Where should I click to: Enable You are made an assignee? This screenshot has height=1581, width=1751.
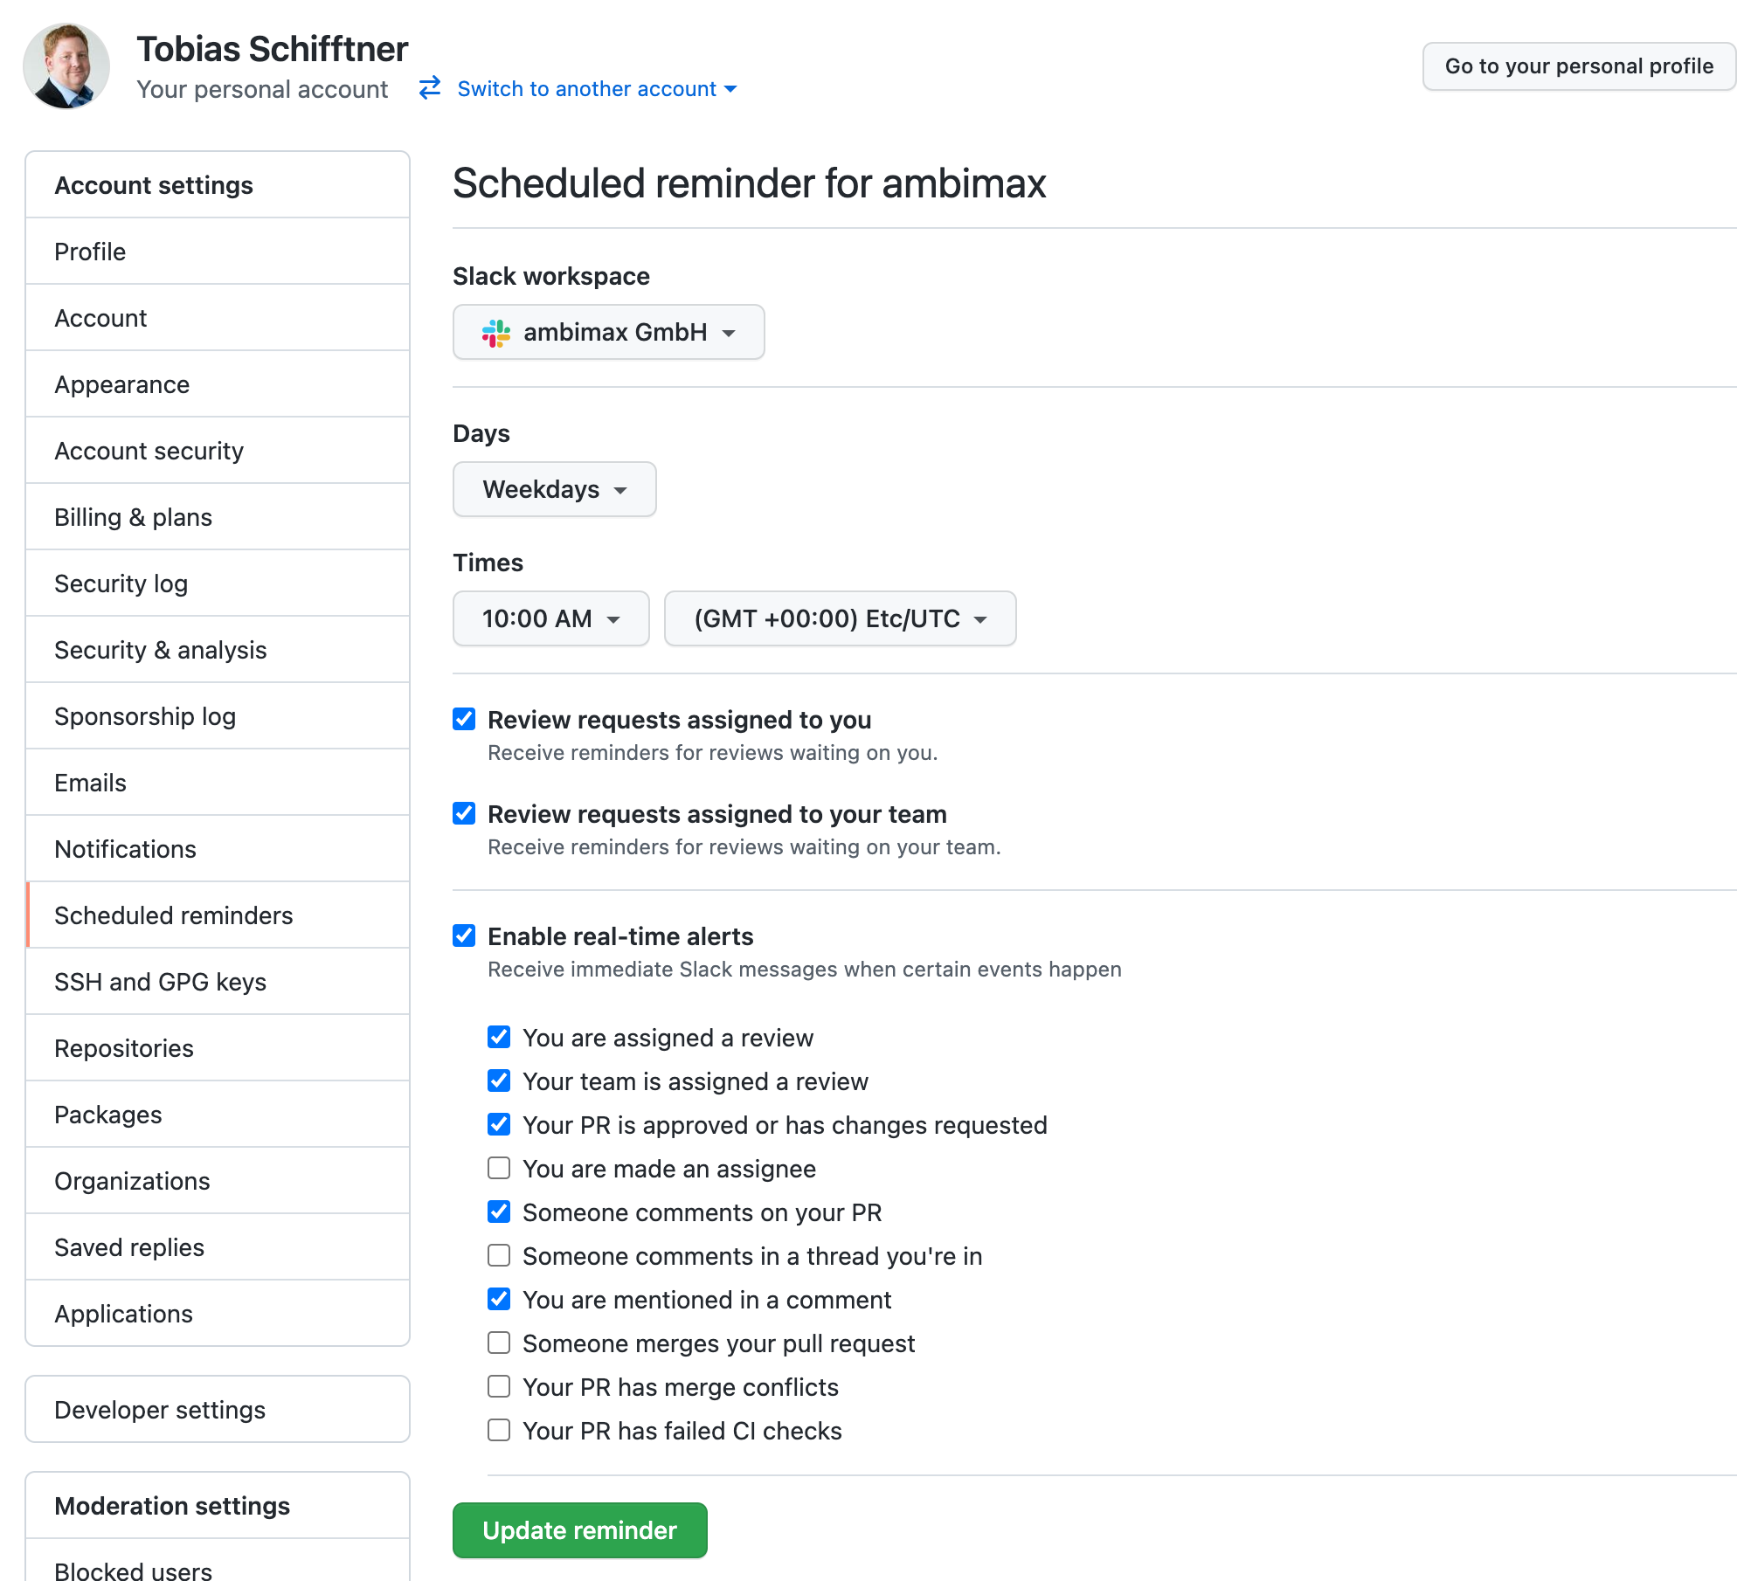click(x=499, y=1168)
